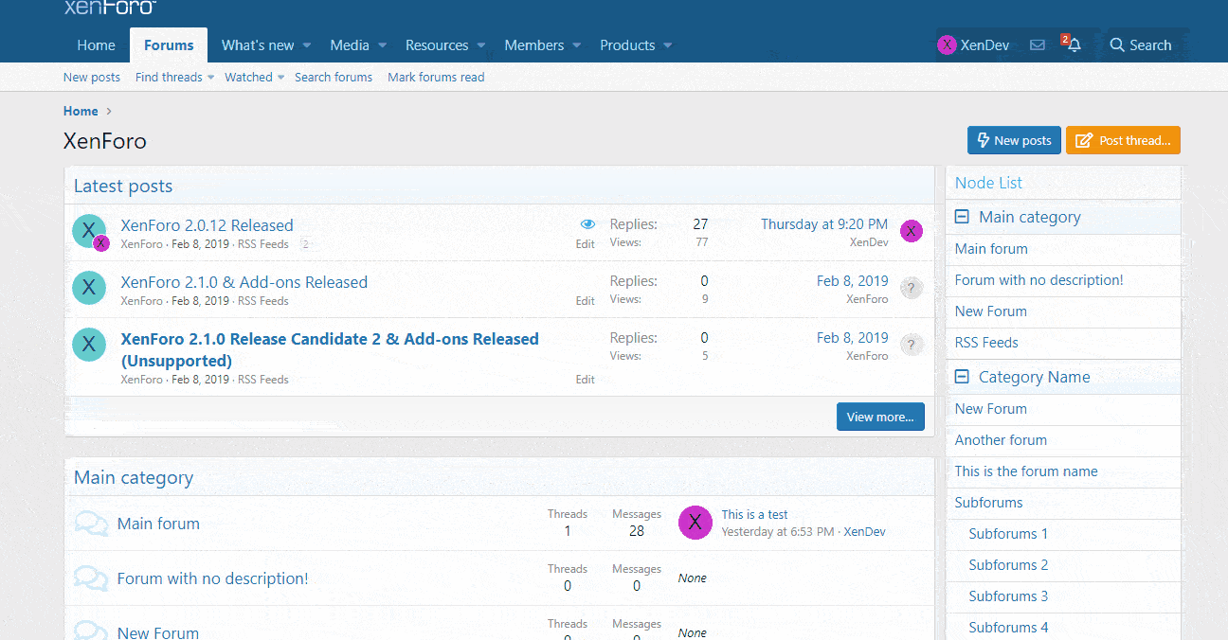
Task: Collapse the Main category in Node List
Action: [962, 217]
